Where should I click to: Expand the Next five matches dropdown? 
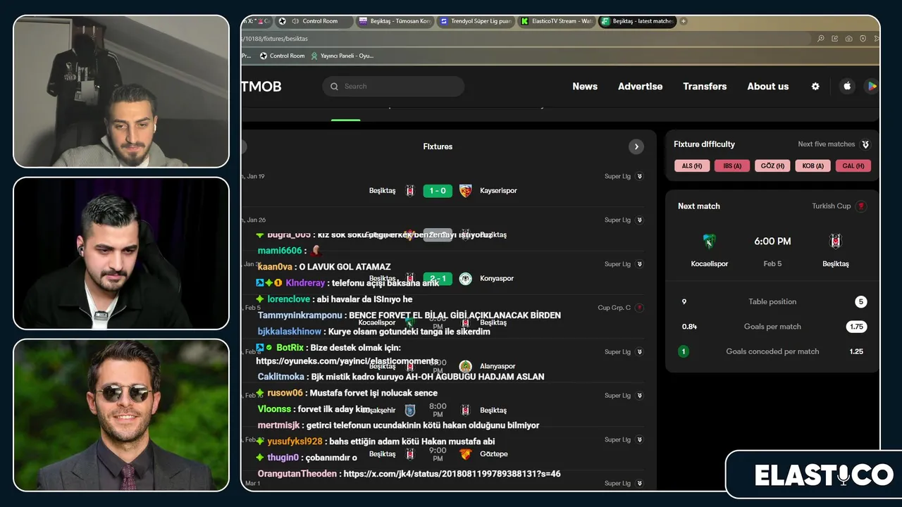point(865,144)
